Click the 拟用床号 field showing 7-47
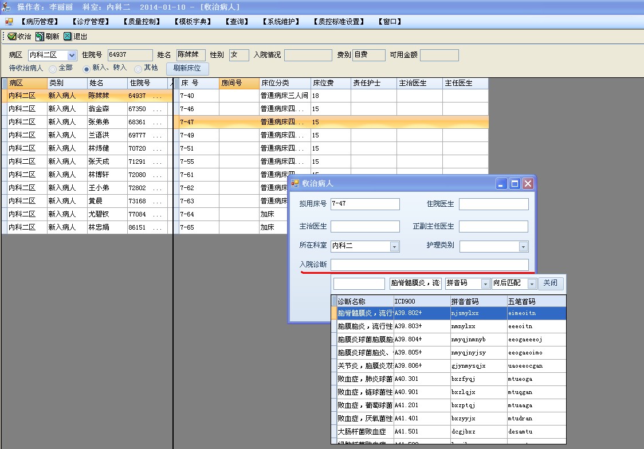This screenshot has height=449, width=644. click(x=365, y=204)
